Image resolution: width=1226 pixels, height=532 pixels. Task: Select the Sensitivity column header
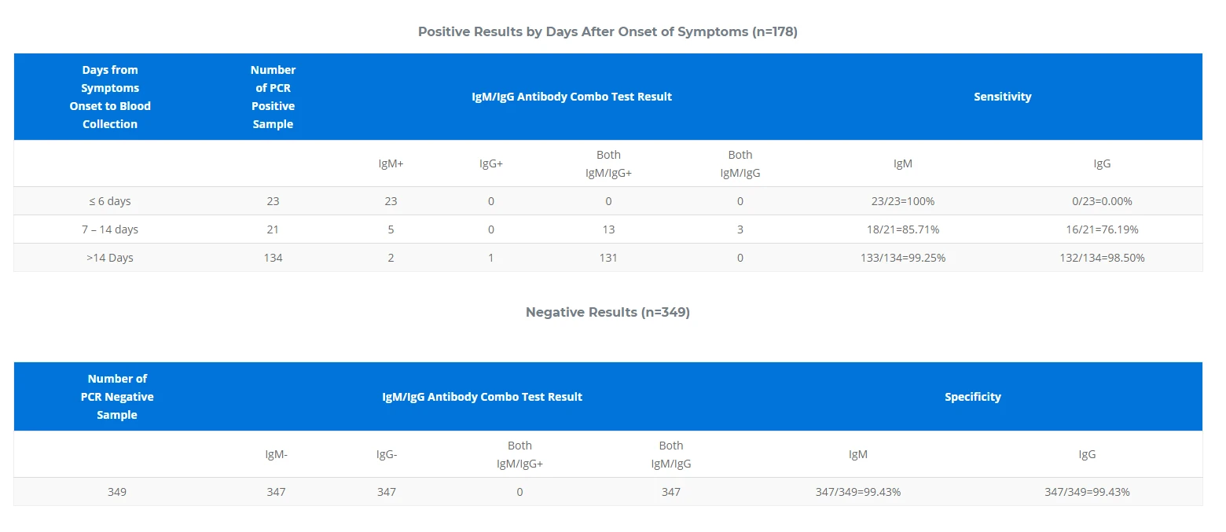[1003, 97]
